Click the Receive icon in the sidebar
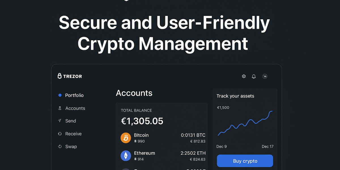The image size is (340, 170). (60, 134)
